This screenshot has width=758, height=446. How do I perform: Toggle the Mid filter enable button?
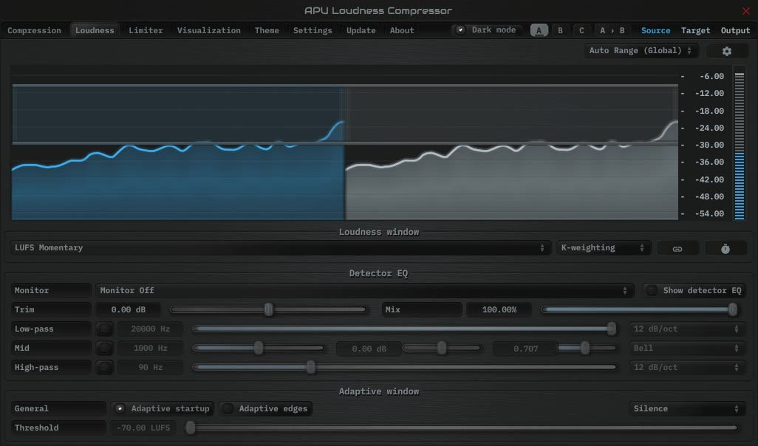coord(104,349)
